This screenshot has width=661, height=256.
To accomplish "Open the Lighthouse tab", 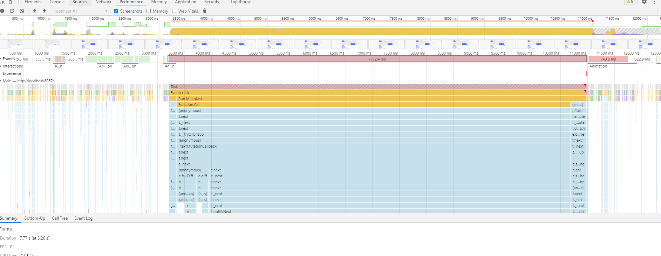I will click(241, 2).
